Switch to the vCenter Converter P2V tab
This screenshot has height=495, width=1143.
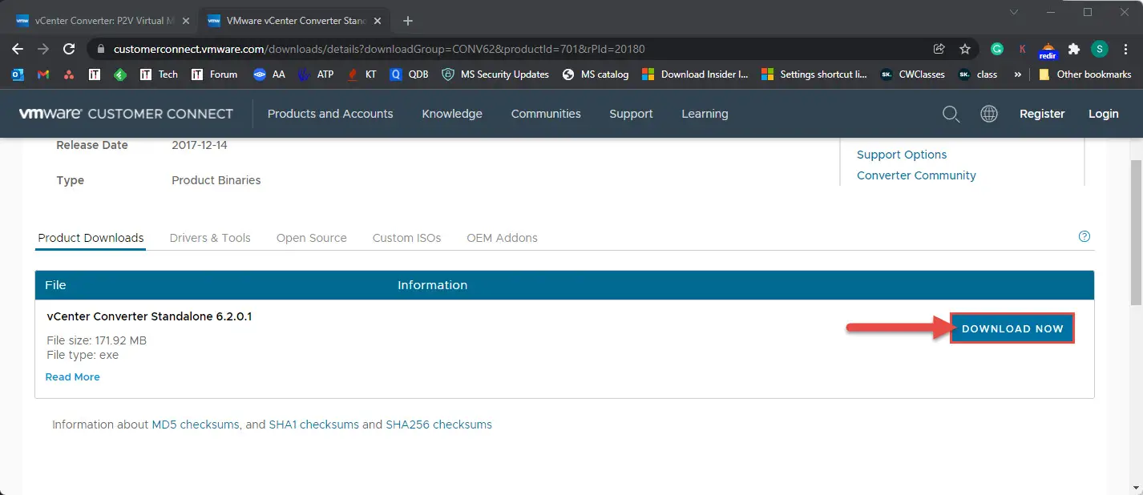click(x=102, y=21)
